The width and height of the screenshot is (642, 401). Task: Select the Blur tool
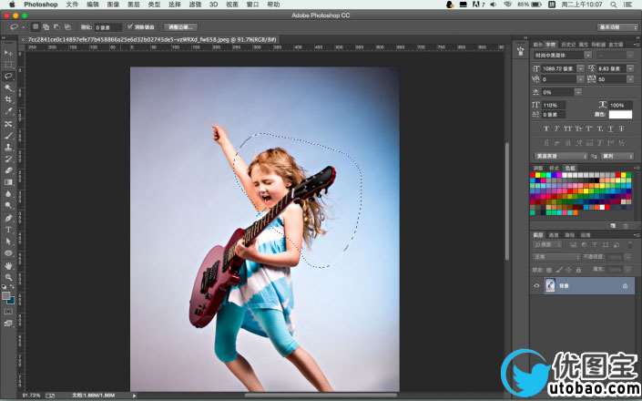point(8,194)
